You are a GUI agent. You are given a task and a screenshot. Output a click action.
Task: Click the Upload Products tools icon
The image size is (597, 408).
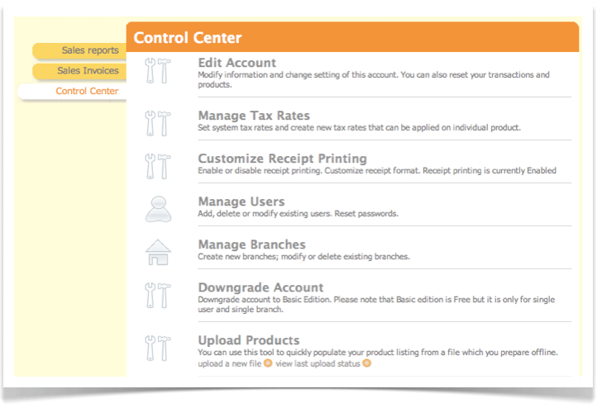157,348
